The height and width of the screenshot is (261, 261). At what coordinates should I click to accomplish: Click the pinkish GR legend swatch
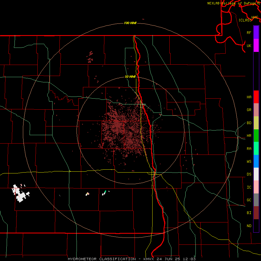(256, 110)
